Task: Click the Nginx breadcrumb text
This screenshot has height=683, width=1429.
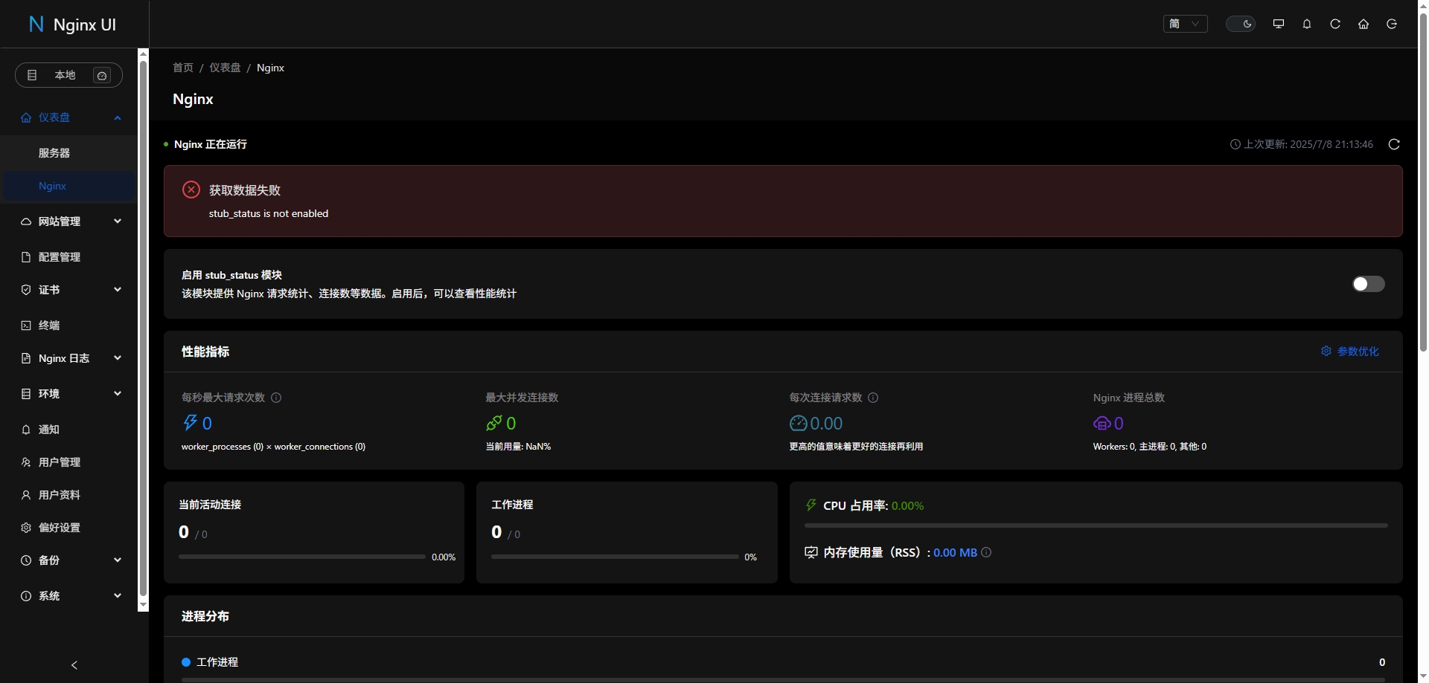Action: (x=270, y=68)
